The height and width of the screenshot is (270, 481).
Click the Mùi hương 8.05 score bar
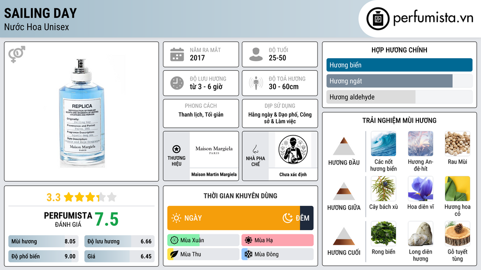coord(44,241)
